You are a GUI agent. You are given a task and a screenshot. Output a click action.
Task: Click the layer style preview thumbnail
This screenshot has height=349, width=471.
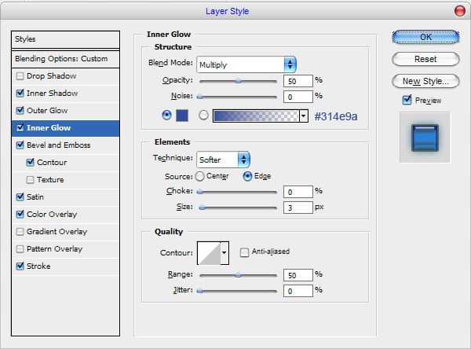[424, 136]
